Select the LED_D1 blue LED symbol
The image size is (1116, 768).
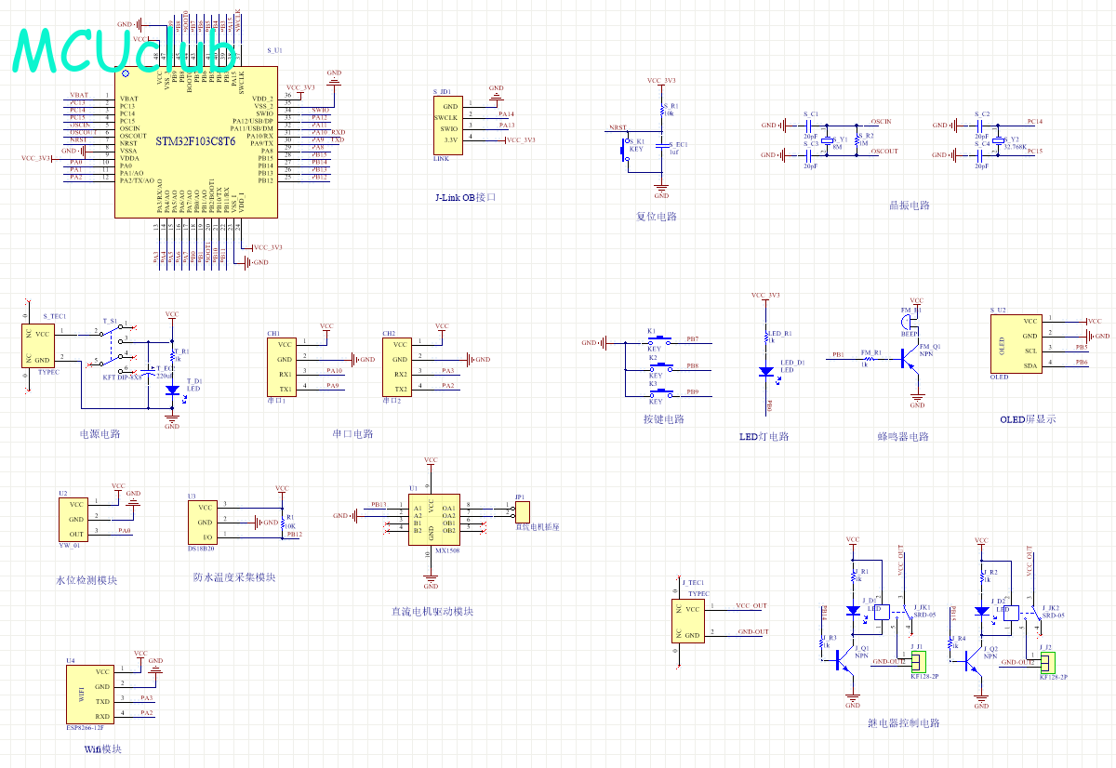click(766, 371)
